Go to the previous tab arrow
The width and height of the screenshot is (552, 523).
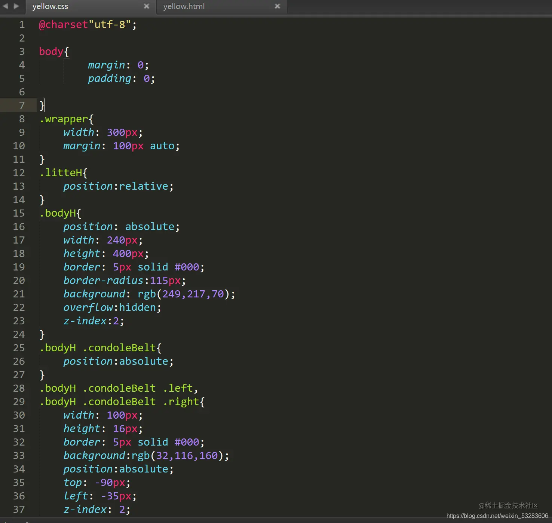coord(6,6)
